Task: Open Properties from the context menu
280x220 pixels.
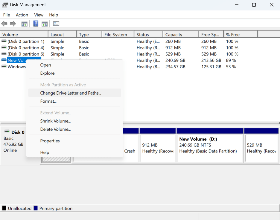Action: (50, 141)
